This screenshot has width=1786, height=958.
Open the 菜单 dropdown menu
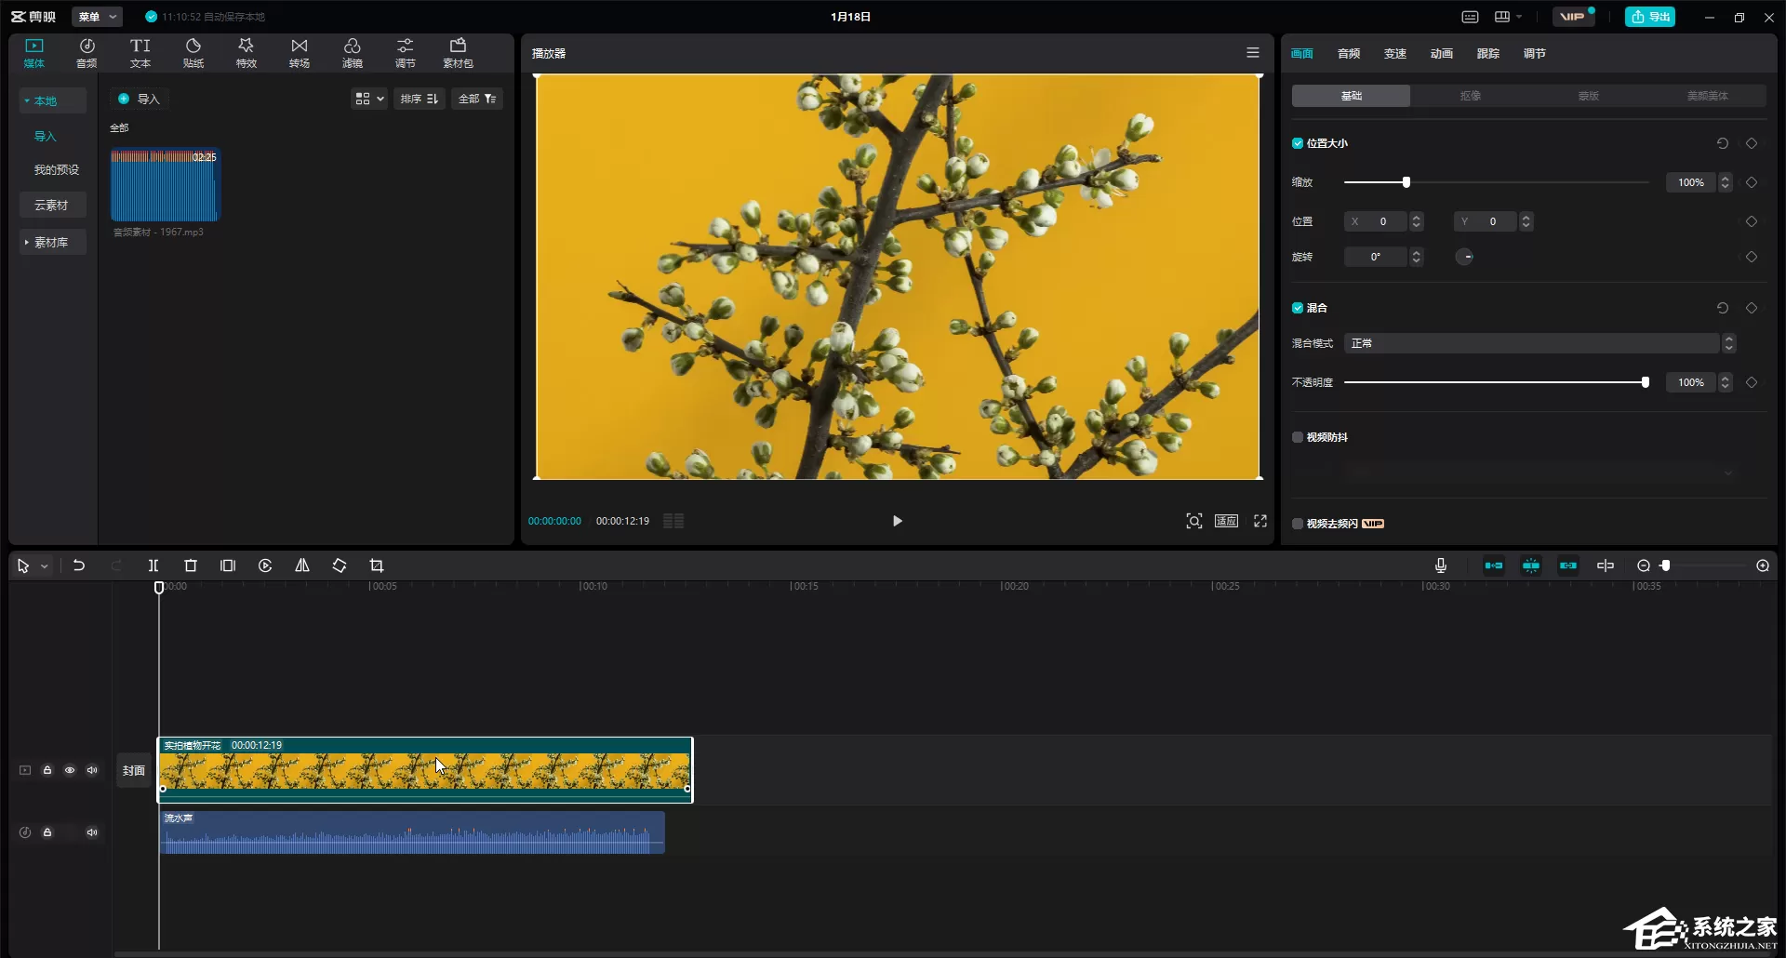(97, 17)
